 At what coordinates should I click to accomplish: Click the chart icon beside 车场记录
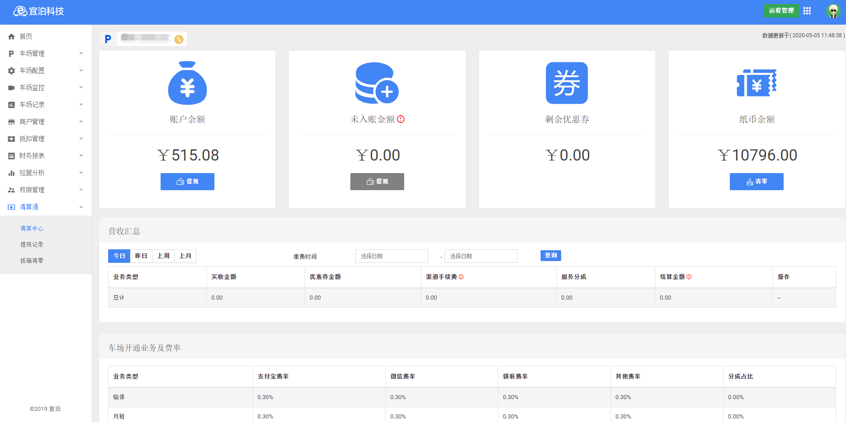(x=12, y=105)
